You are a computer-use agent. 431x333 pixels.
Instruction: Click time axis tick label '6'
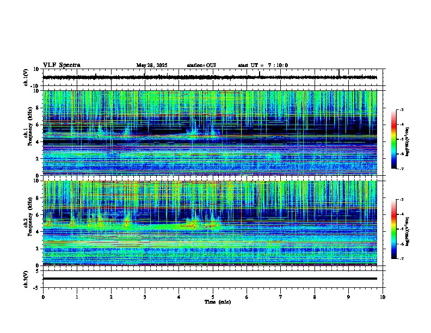click(247, 297)
